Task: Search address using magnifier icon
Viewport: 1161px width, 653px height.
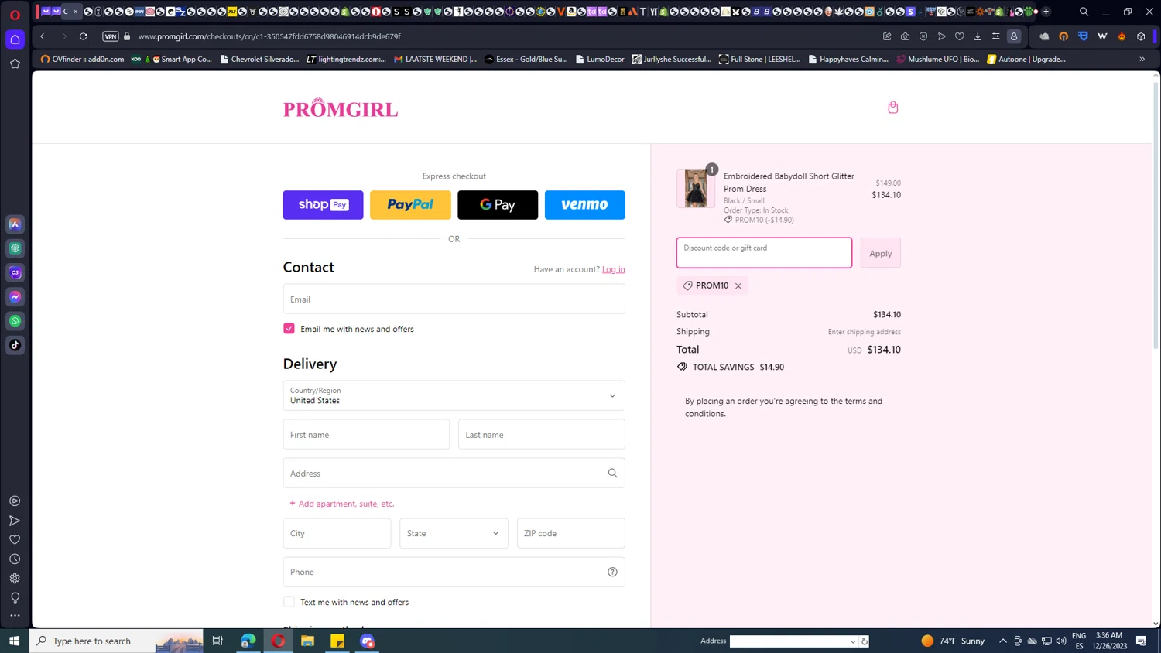Action: (612, 474)
